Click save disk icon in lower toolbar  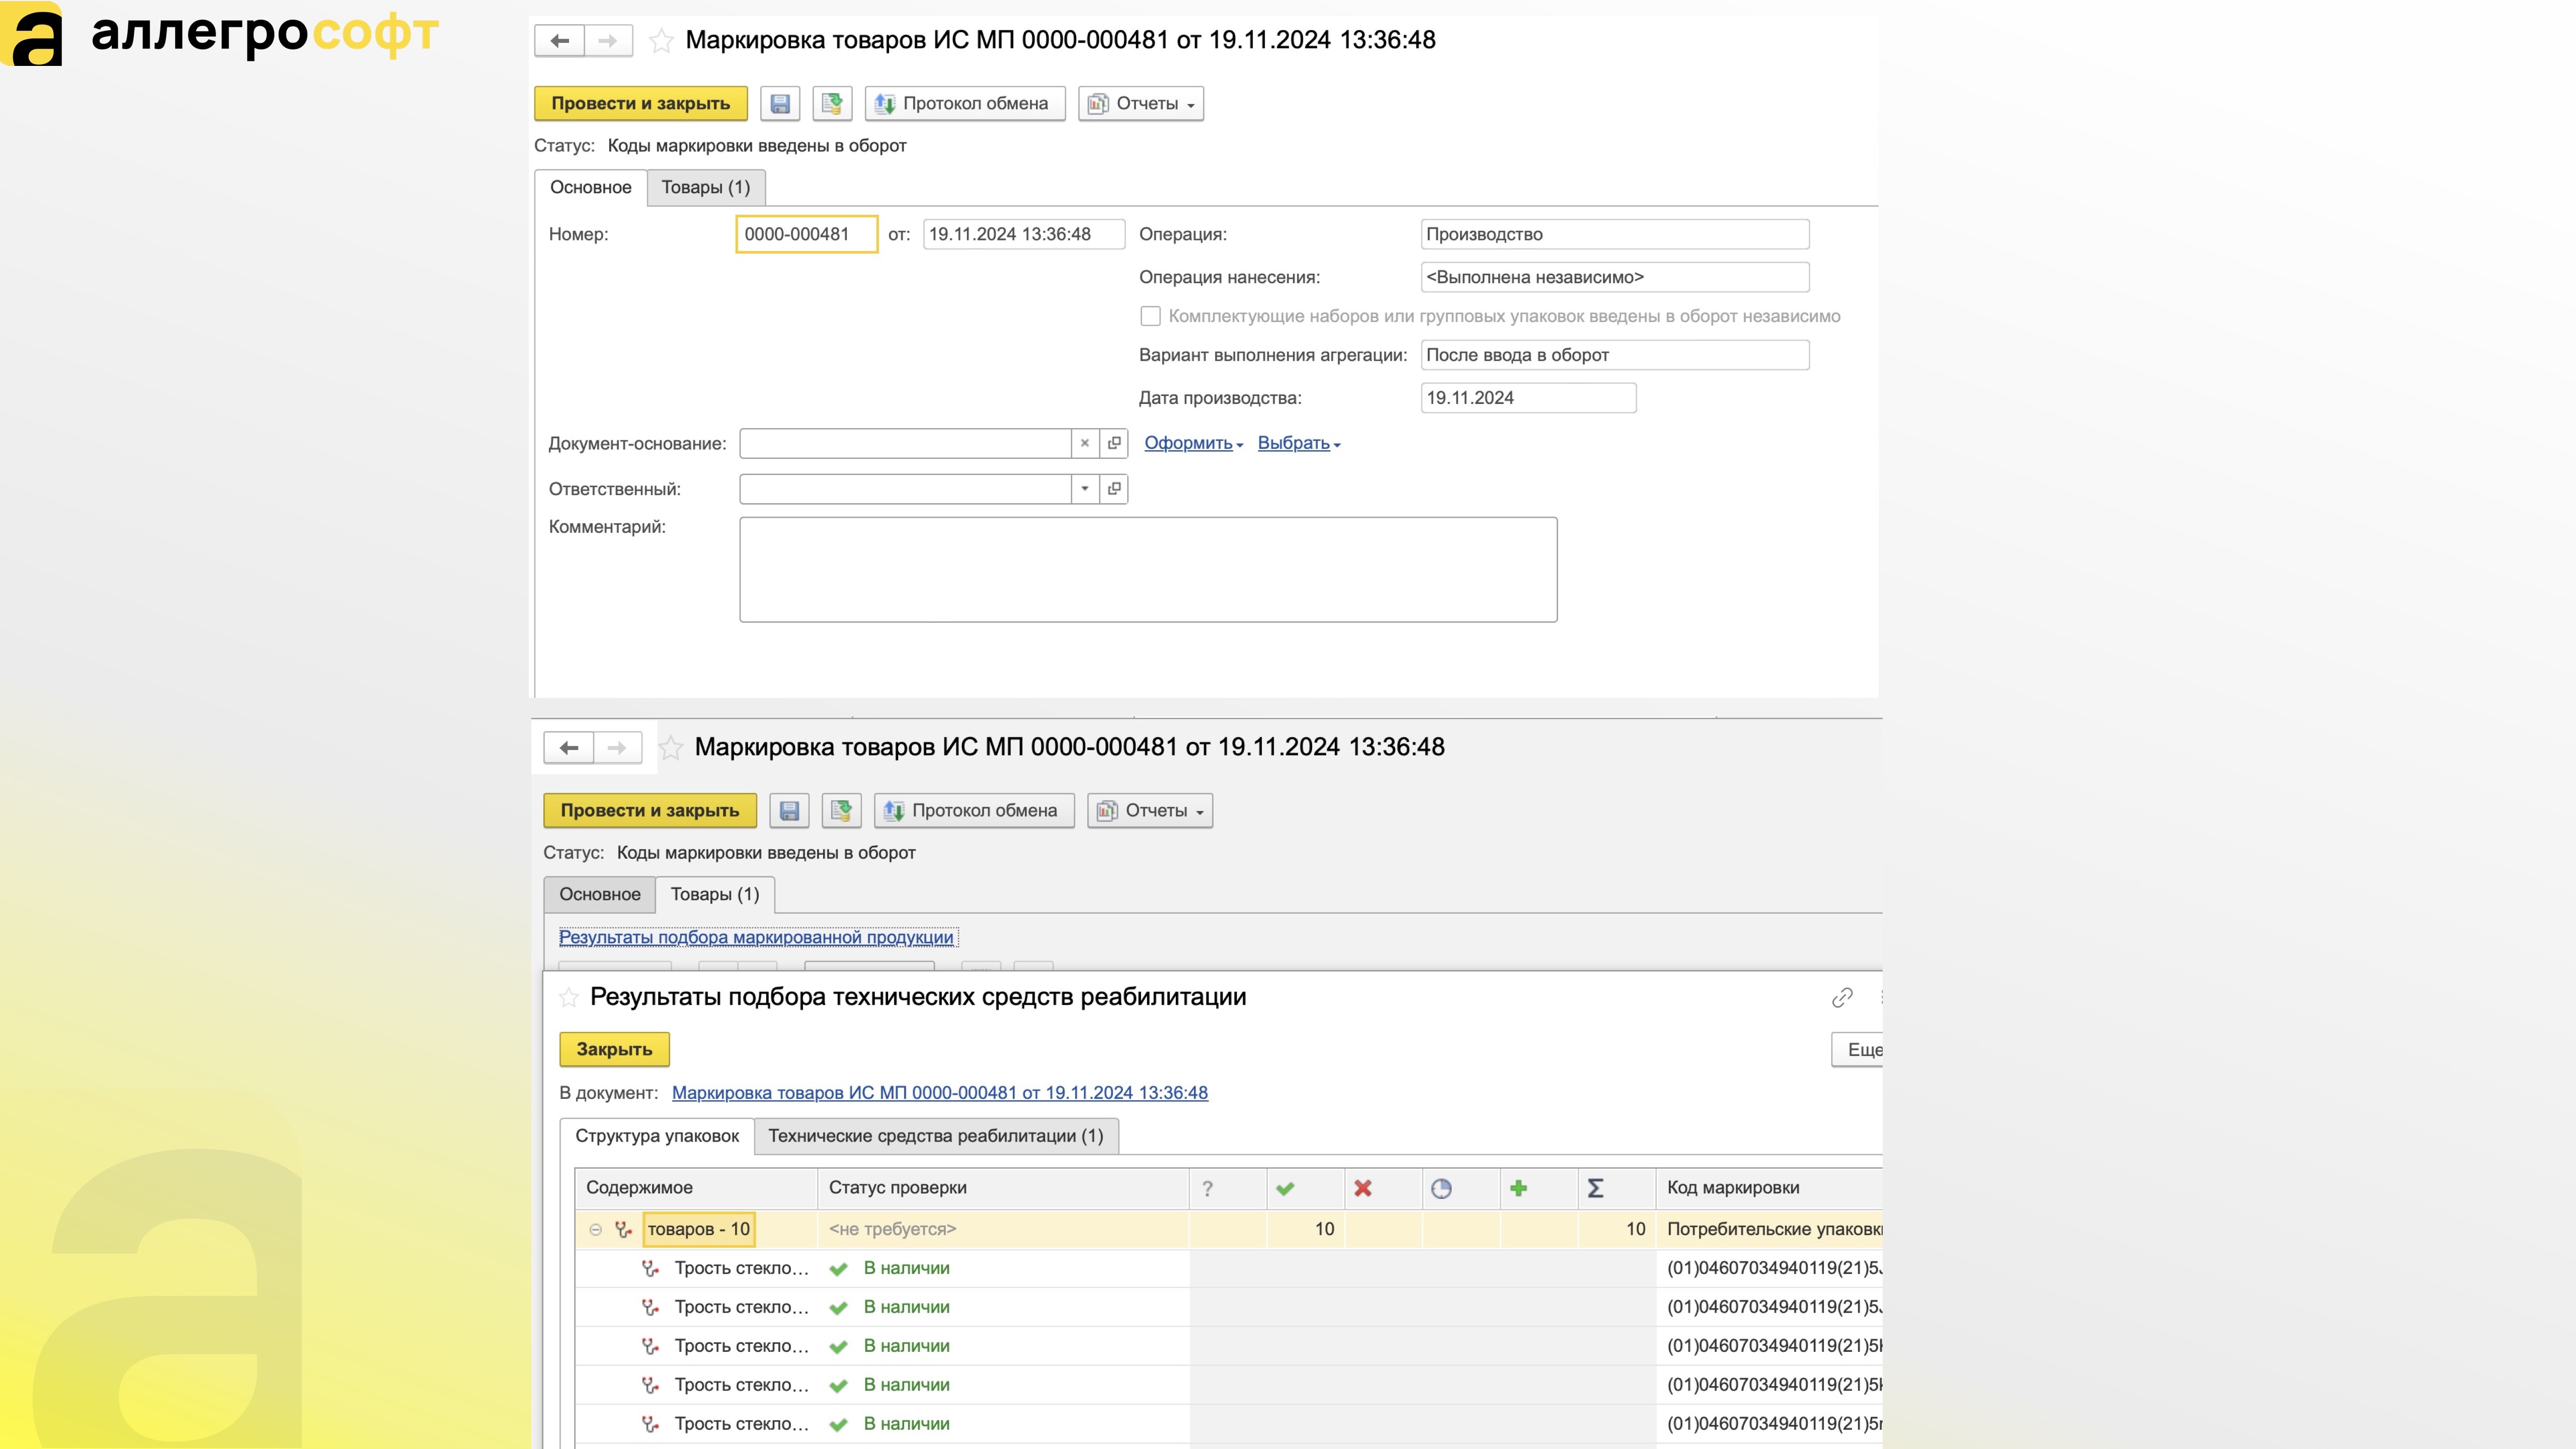[x=789, y=811]
